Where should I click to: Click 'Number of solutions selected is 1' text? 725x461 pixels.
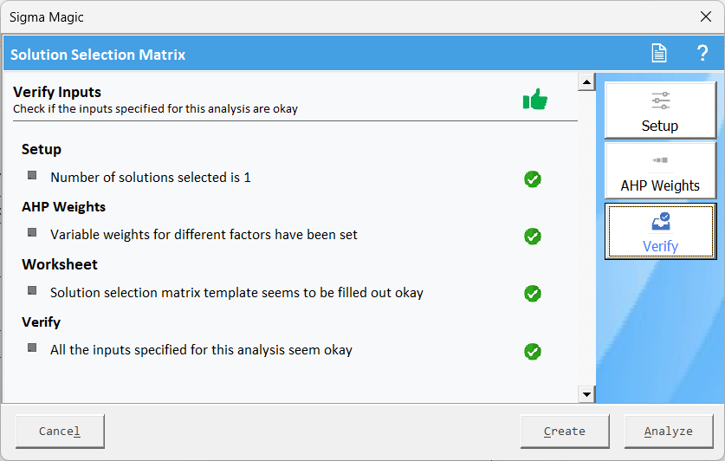(x=150, y=178)
